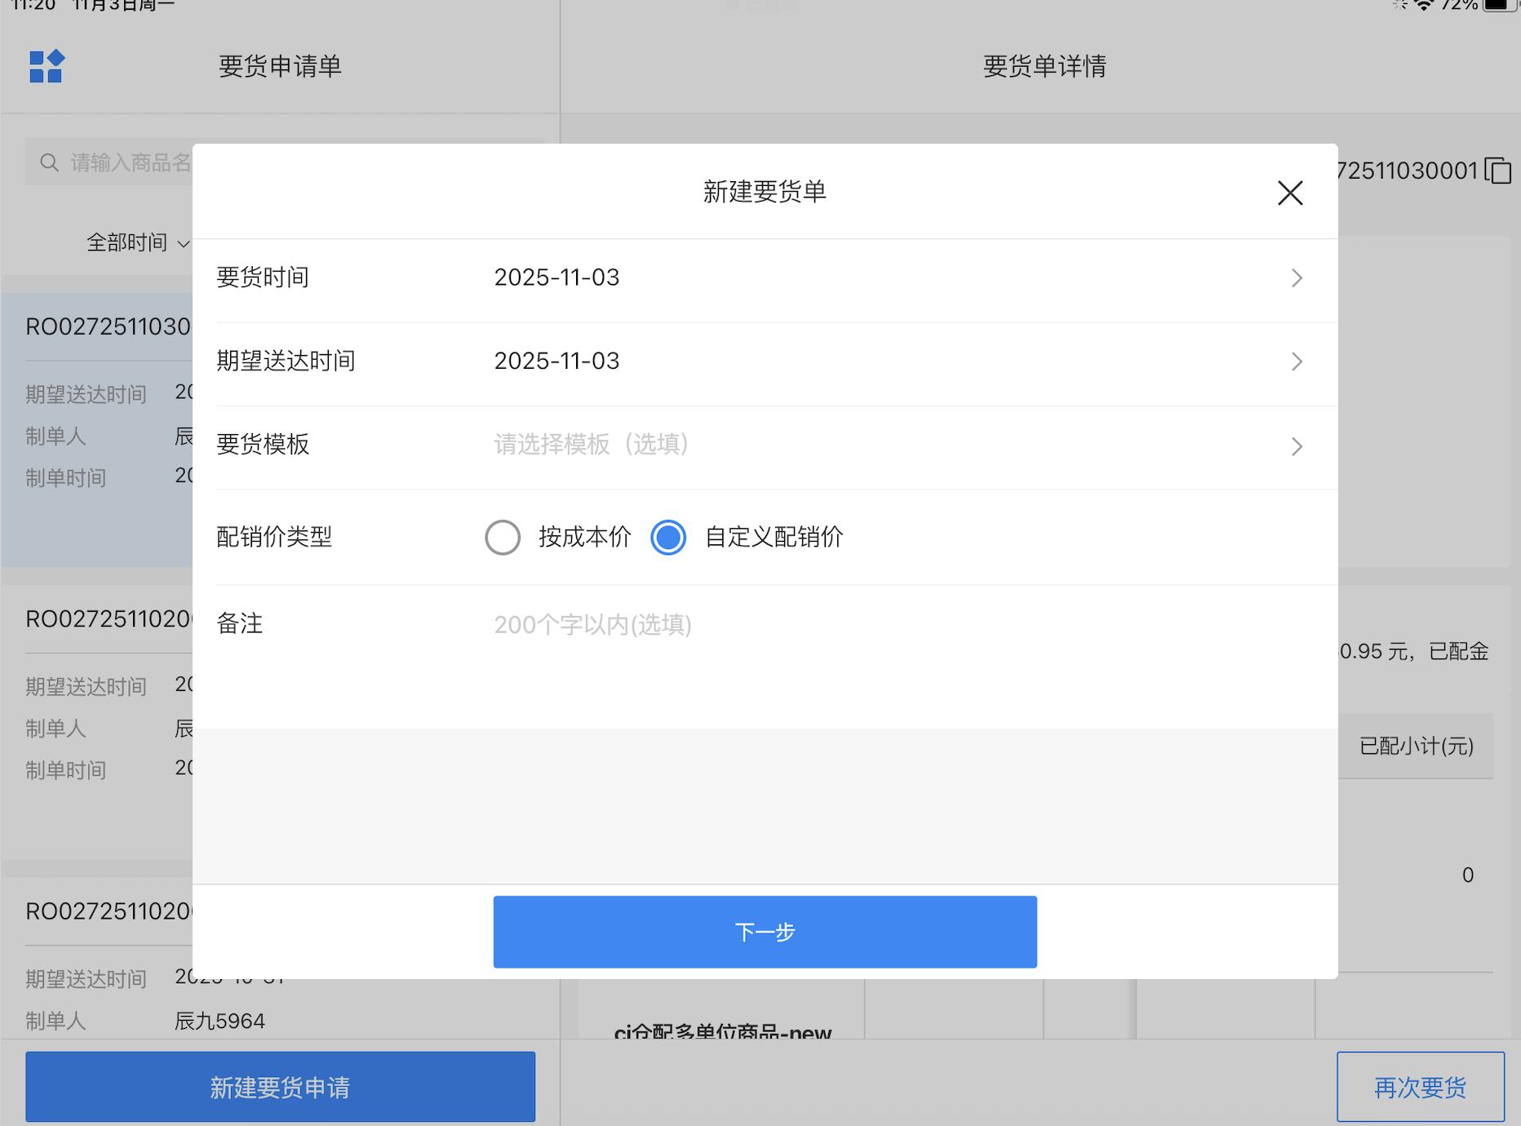Image resolution: width=1521 pixels, height=1126 pixels.
Task: Close the 新建要货单 dialog
Action: pos(1289,193)
